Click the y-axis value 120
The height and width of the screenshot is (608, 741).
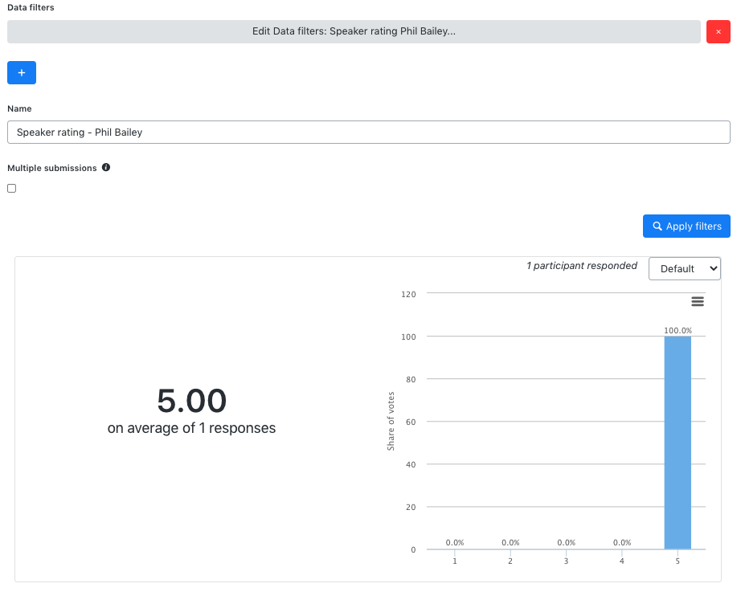(x=408, y=294)
